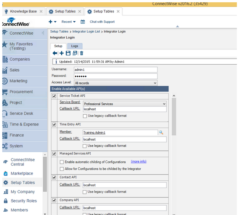
Task: Collapse the sidebar using ConnectWise arrow
Action: coord(43,33)
